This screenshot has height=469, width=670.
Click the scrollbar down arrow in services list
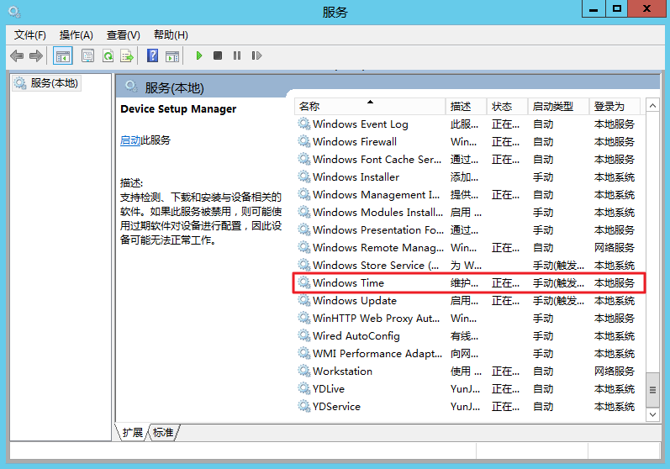tap(652, 414)
